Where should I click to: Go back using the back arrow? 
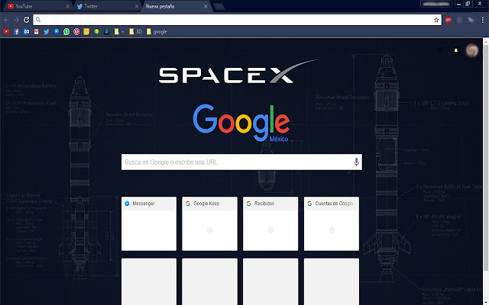(x=7, y=20)
